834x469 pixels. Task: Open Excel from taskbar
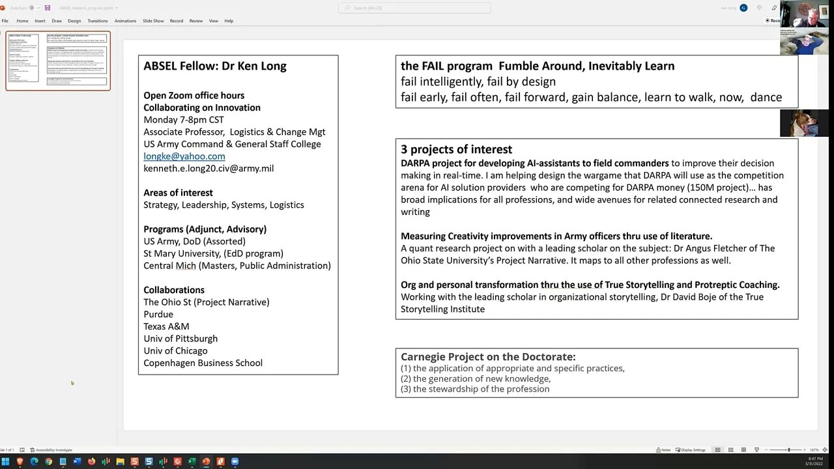[x=192, y=462]
